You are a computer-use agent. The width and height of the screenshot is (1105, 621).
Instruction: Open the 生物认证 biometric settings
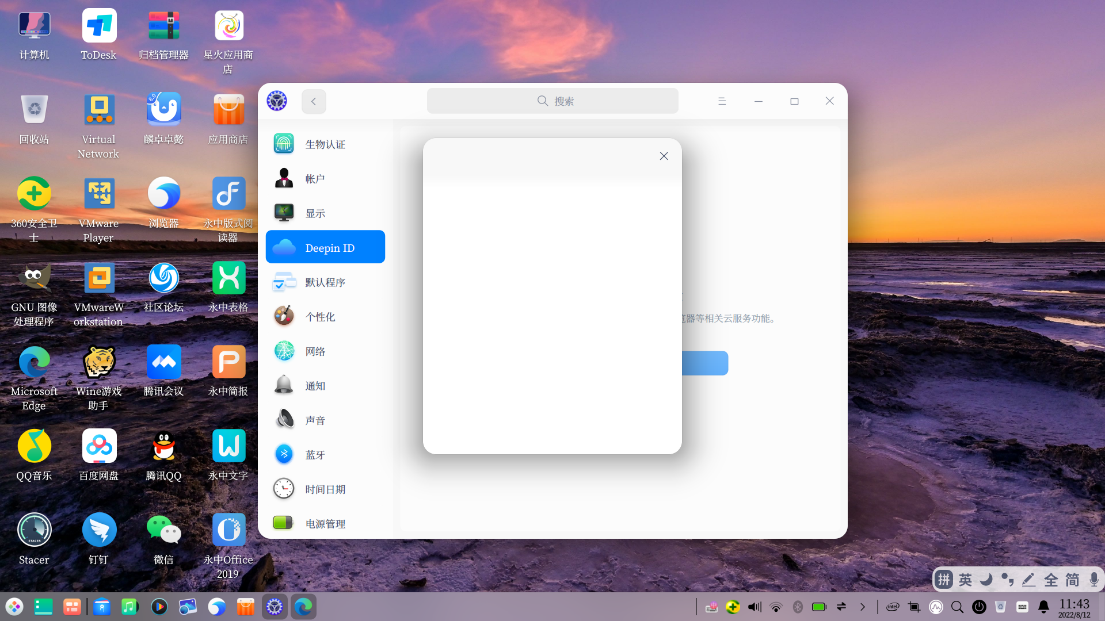pyautogui.click(x=325, y=144)
